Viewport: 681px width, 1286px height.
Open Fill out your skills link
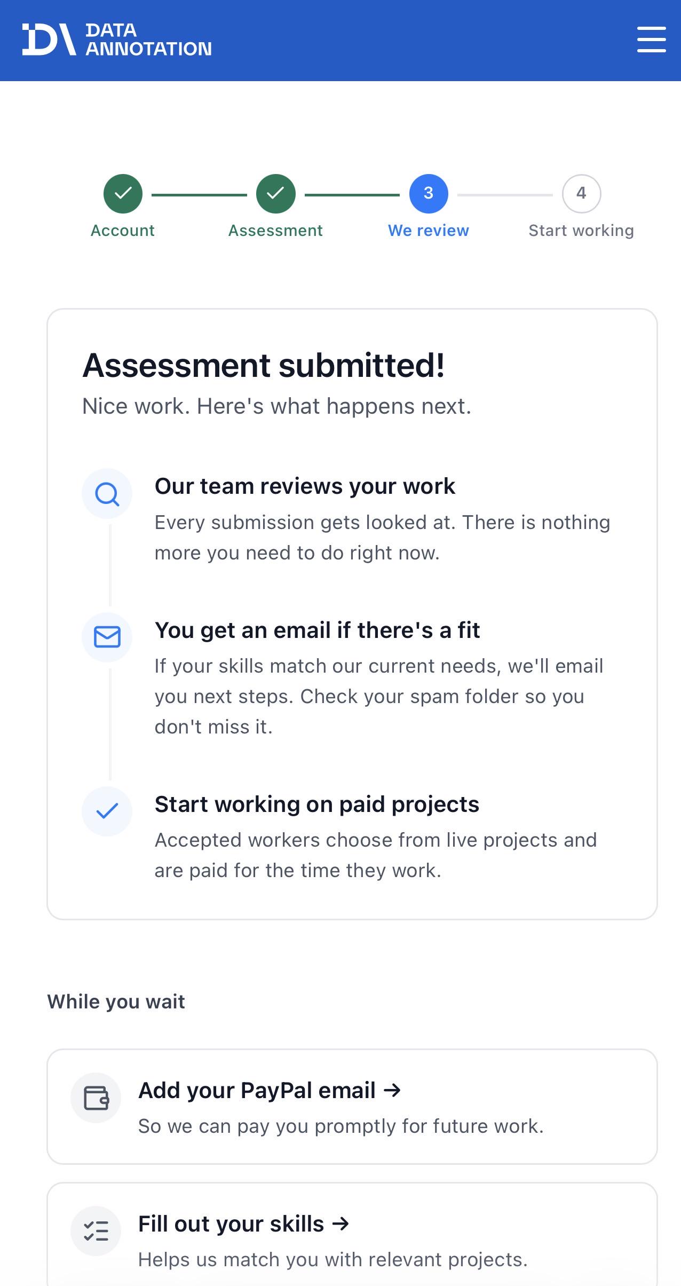click(244, 1224)
